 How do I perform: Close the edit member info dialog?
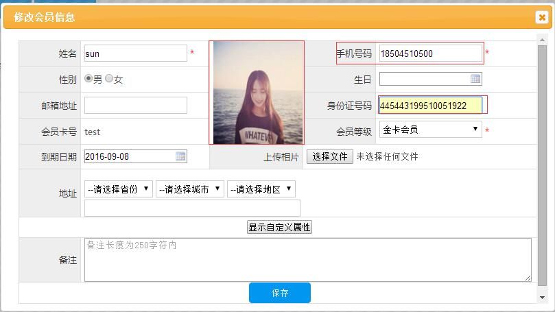tap(542, 18)
